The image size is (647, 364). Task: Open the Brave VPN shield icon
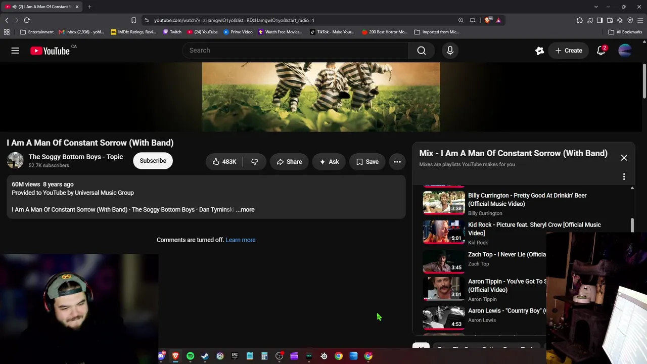(x=630, y=20)
